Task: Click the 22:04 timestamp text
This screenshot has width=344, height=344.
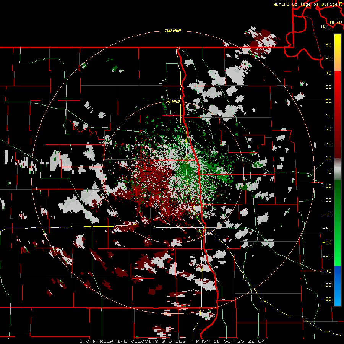Action: [256, 341]
